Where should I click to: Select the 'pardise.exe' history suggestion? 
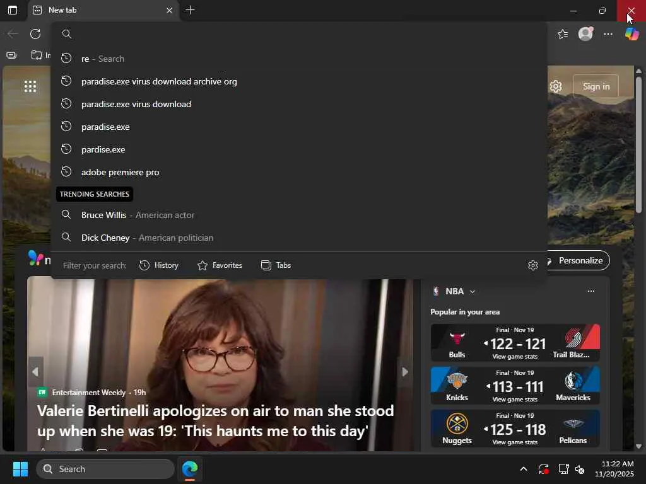point(299,149)
